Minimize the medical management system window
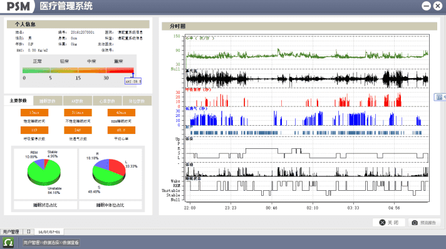Screen dimensions: 446x249 coord(426,6)
